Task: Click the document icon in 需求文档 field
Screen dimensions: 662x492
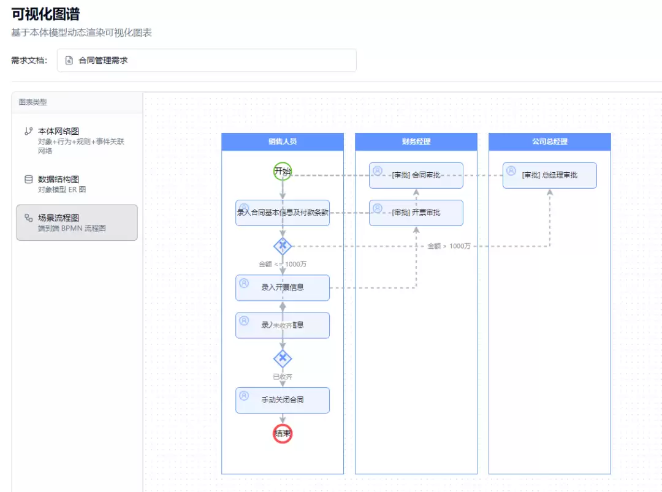Action: pyautogui.click(x=69, y=60)
